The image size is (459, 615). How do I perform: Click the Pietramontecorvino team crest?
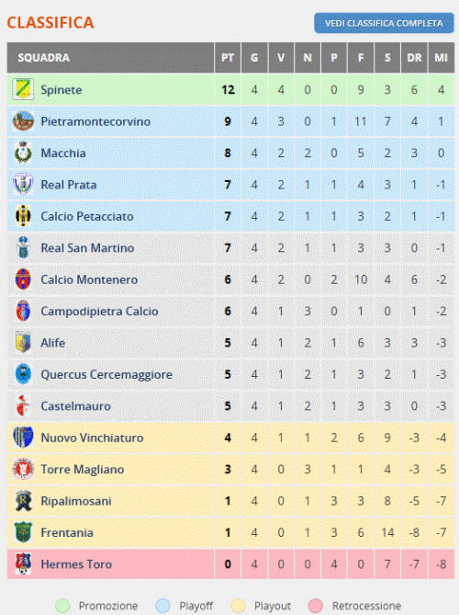coord(23,121)
